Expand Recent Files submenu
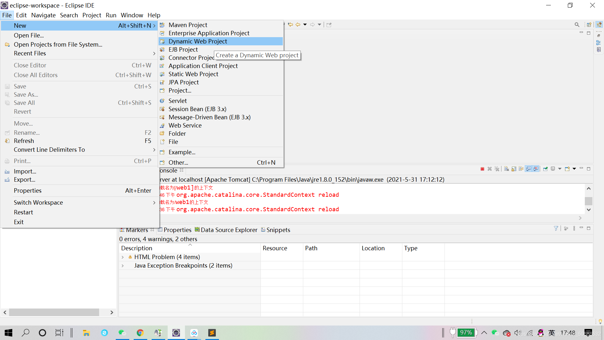 80,54
